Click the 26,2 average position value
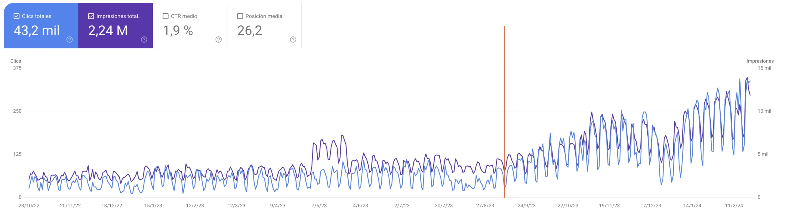Image resolution: width=785 pixels, height=223 pixels. pos(250,31)
